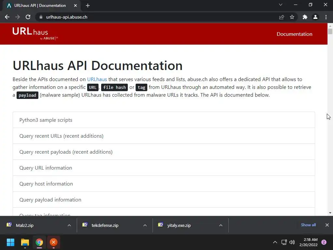
Task: Open the tab search dropdown arrow
Action: point(281,5)
